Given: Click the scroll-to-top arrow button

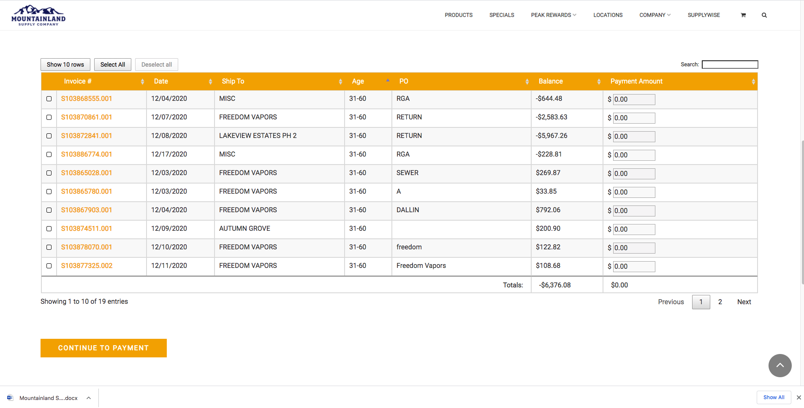Looking at the screenshot, I should coord(780,365).
